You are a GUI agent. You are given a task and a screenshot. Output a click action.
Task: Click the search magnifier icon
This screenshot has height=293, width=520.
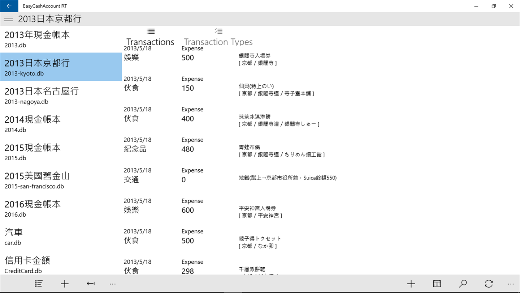coord(463,284)
